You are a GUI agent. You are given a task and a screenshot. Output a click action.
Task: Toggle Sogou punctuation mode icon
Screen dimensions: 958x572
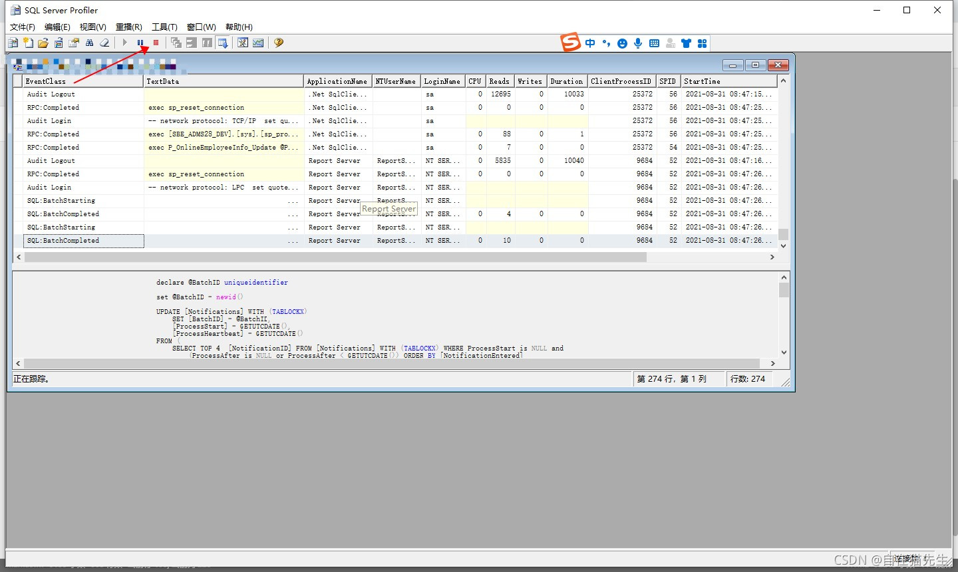(x=606, y=43)
